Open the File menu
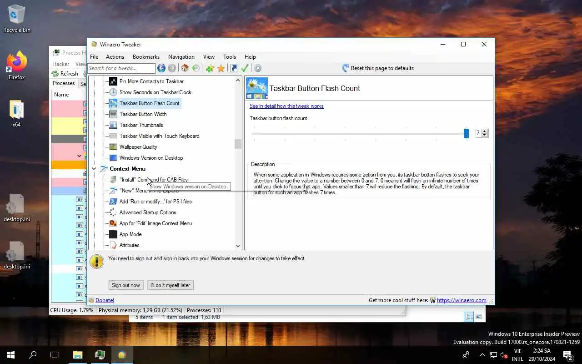The height and width of the screenshot is (364, 582). 94,57
